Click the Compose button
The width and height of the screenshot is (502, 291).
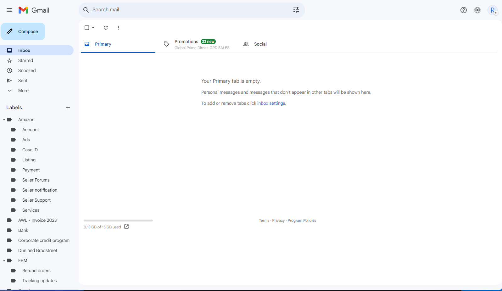tap(23, 31)
